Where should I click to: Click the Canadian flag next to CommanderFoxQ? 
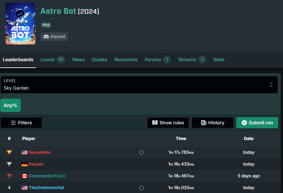coord(25,176)
